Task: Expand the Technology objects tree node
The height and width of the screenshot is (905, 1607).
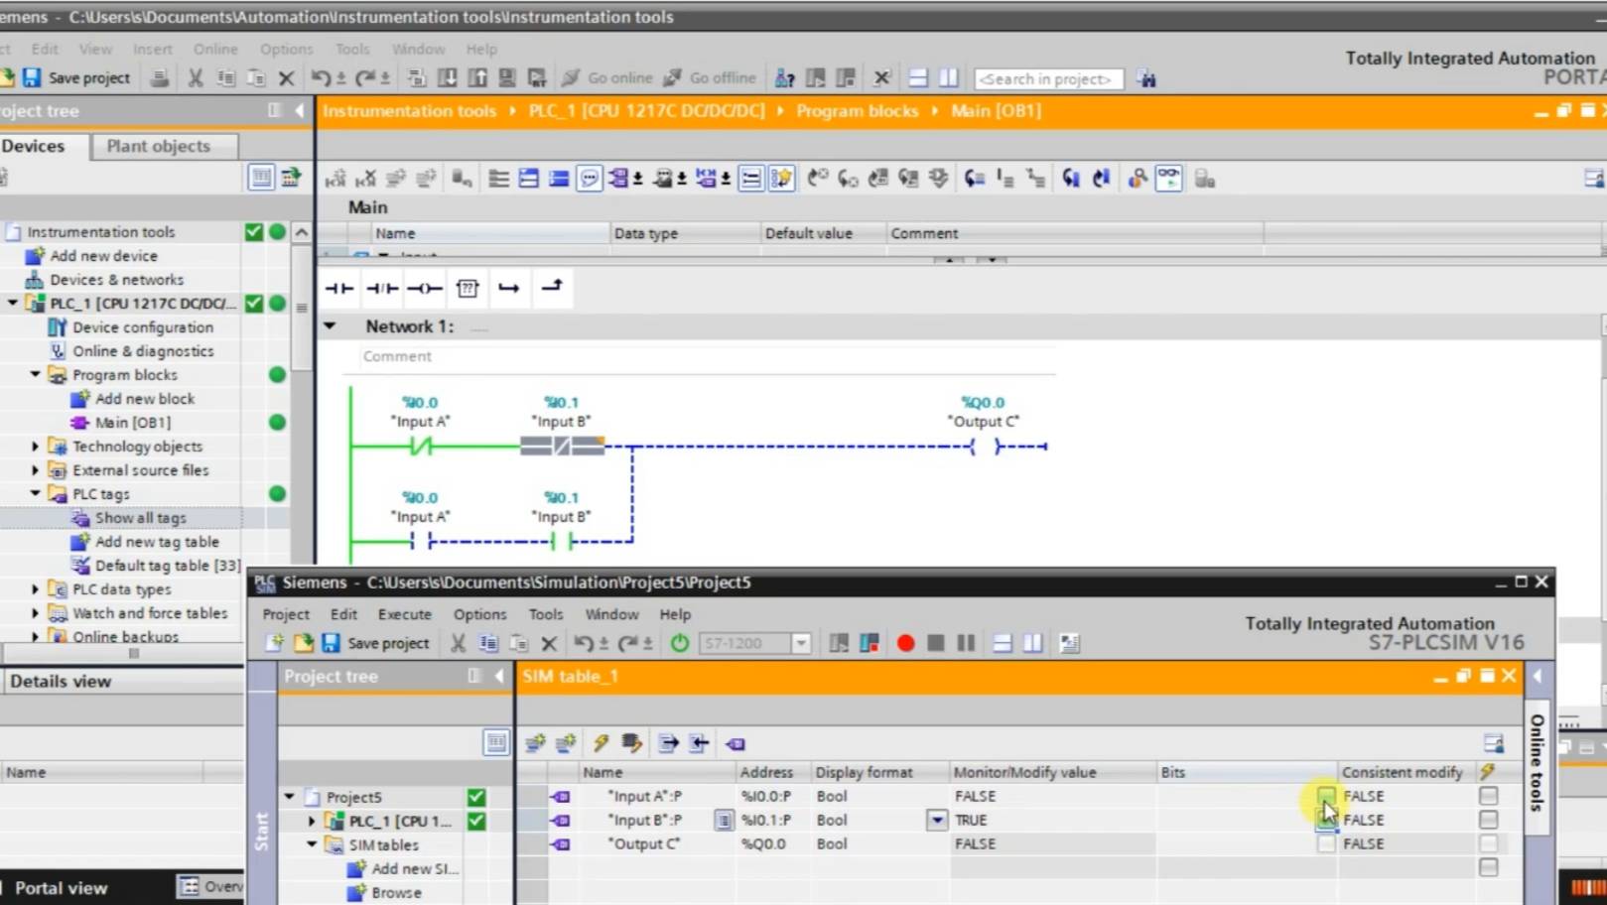Action: pyautogui.click(x=36, y=447)
